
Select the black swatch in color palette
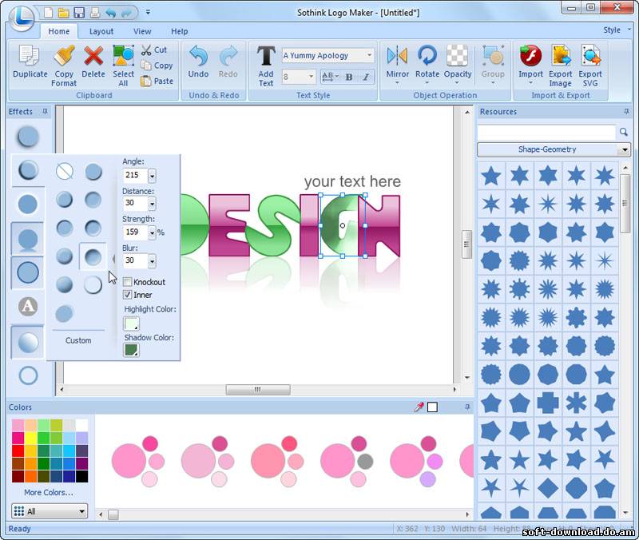[81, 476]
